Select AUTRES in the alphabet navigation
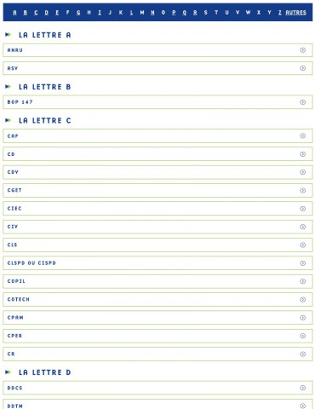Viewport: 315px width, 409px height. (295, 13)
